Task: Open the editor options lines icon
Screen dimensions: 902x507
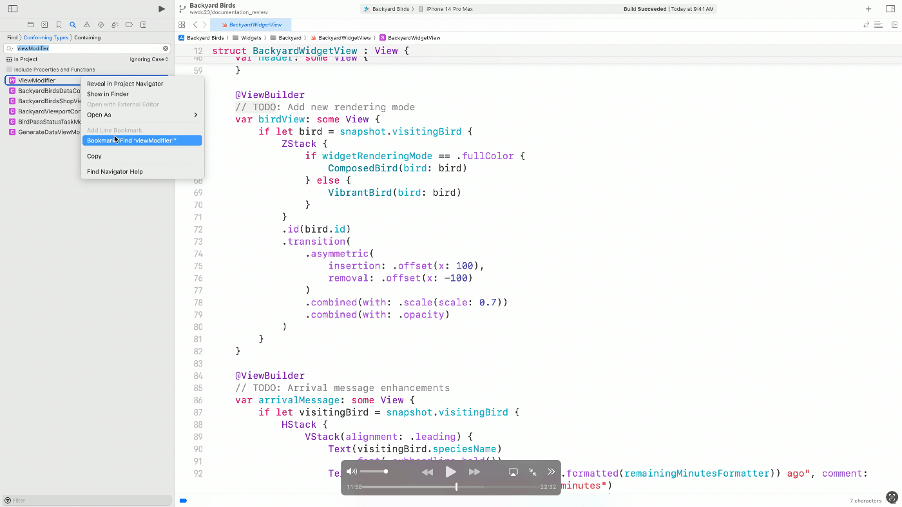Action: (879, 24)
